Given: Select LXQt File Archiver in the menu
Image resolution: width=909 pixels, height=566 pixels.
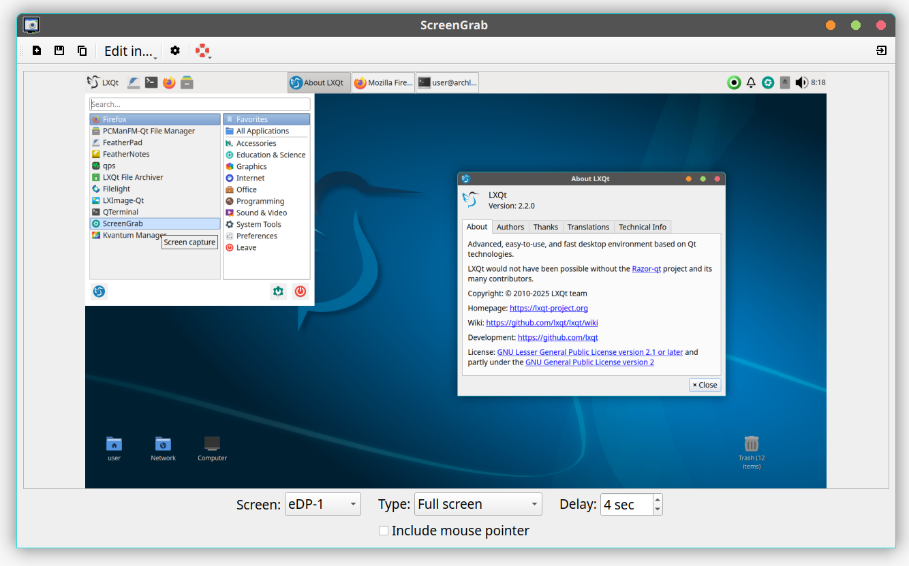Looking at the screenshot, I should (x=155, y=177).
